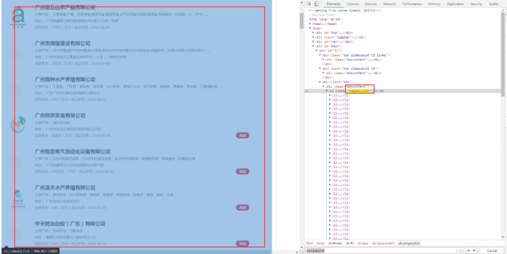
Task: Open 广州创农贸易有限公司 company link
Action: tap(60, 115)
